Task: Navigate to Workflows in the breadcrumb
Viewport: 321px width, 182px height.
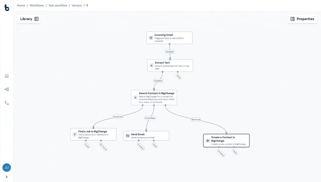Action: point(37,6)
